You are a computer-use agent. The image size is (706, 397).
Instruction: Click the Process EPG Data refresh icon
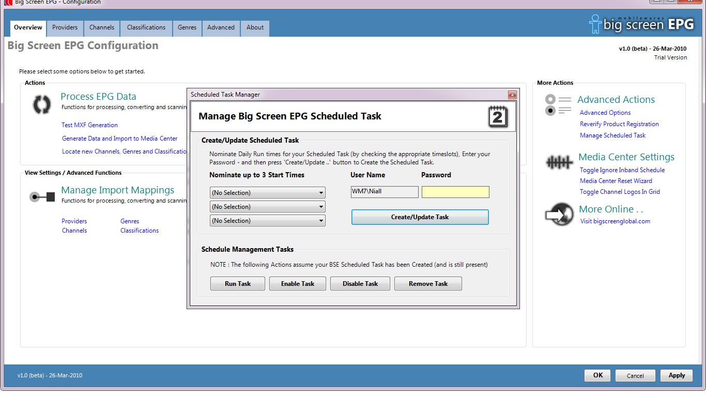pos(42,104)
